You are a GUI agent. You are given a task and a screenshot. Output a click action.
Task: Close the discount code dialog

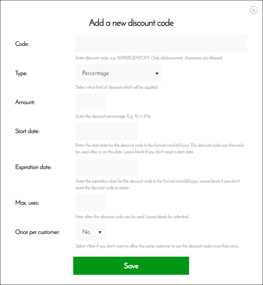(254, 10)
